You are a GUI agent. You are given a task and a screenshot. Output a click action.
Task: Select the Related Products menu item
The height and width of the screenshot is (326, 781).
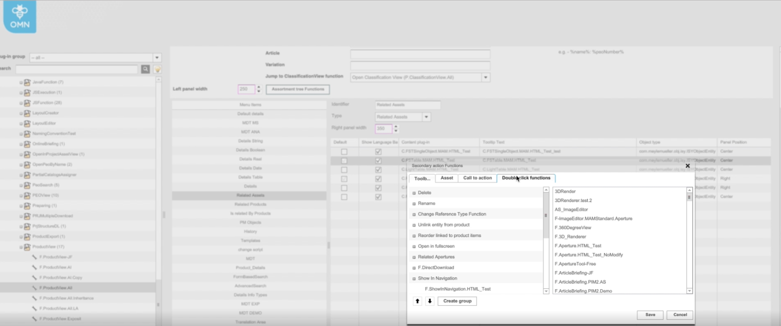click(x=250, y=204)
